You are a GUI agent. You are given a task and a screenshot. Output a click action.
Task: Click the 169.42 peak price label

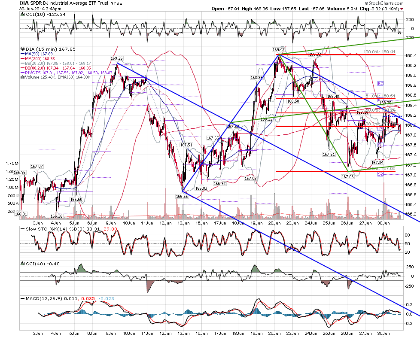[279, 50]
